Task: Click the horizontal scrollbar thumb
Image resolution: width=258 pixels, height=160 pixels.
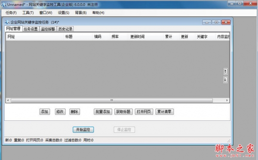Action: 112,100
